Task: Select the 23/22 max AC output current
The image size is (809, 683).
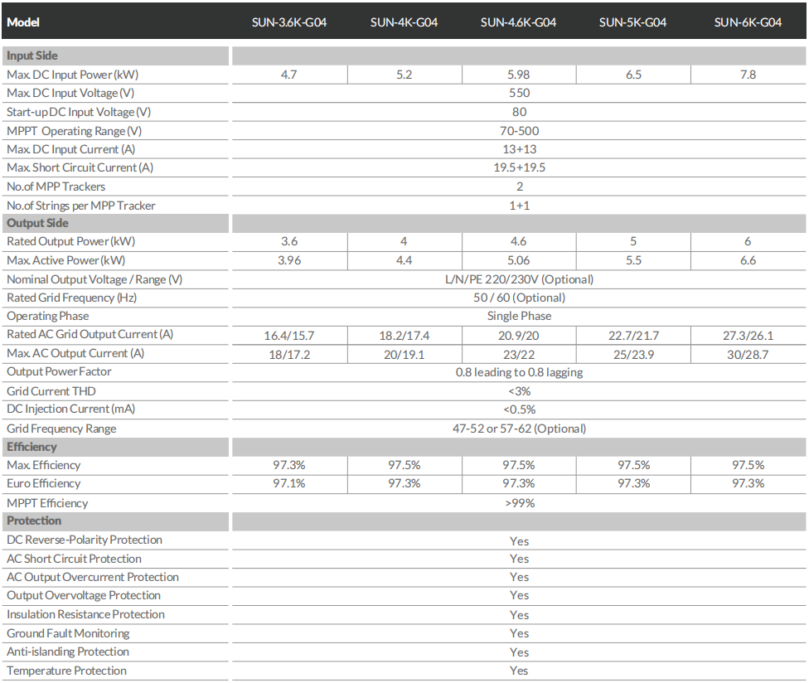Action: [519, 355]
